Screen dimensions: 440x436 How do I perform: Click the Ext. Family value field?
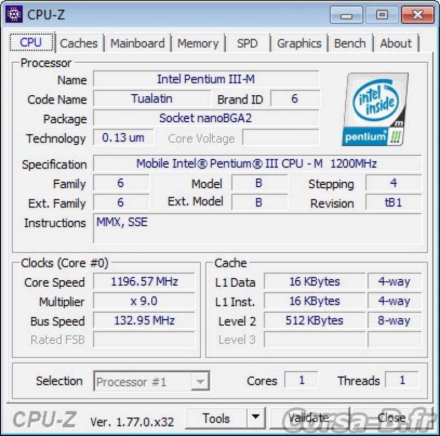tap(121, 202)
